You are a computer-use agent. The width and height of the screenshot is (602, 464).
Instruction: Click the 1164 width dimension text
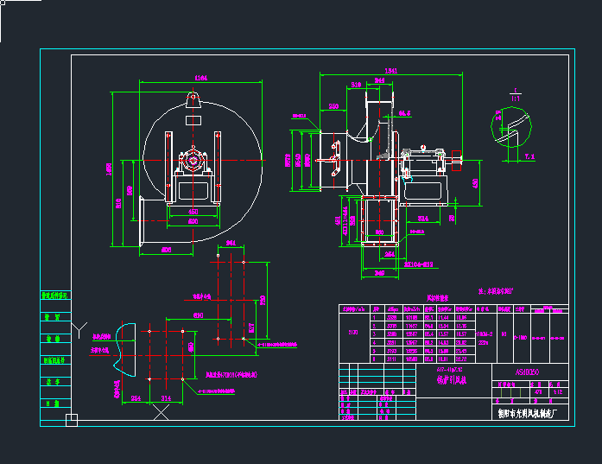(200, 79)
